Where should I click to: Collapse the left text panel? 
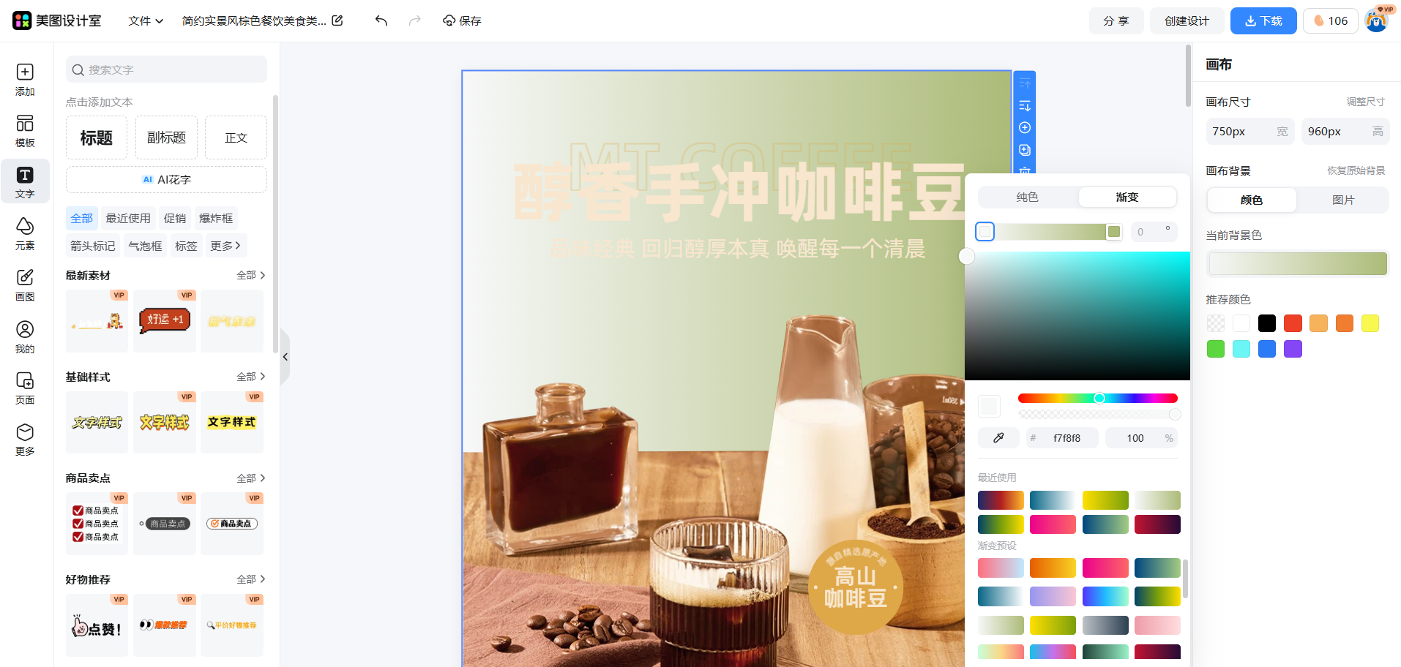click(x=285, y=357)
